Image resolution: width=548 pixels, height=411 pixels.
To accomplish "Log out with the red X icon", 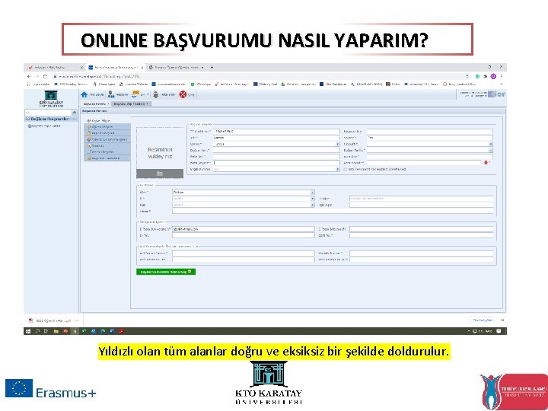I will pos(183,94).
